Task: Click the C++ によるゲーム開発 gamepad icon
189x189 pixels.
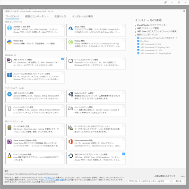Action: pos(70,108)
